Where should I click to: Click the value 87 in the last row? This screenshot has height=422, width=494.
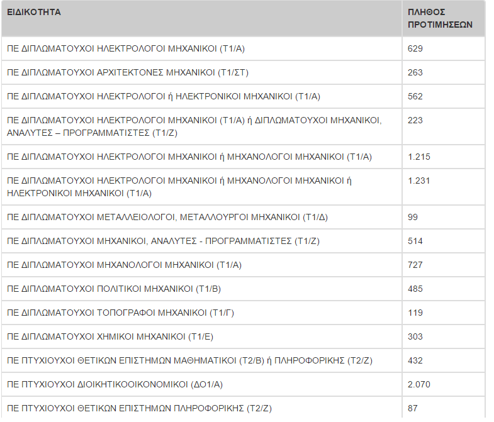click(x=413, y=408)
